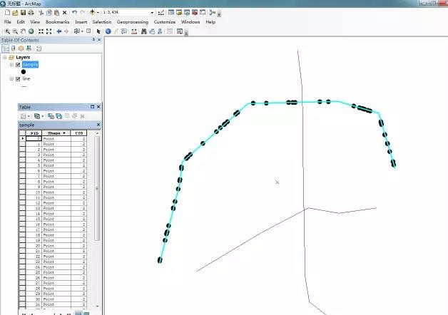Open the Customize menu
Image resolution: width=448 pixels, height=315 pixels.
pyautogui.click(x=165, y=22)
